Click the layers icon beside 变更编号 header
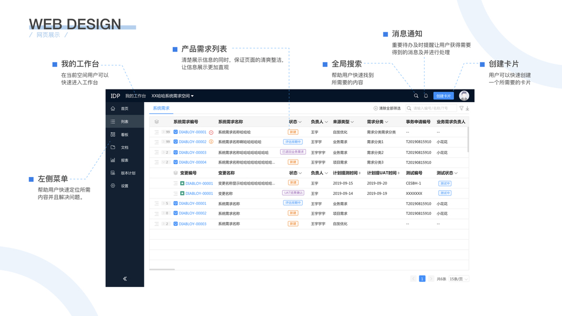This screenshot has width=562, height=316. (175, 173)
